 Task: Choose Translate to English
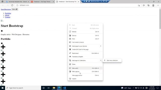coord(85,57)
